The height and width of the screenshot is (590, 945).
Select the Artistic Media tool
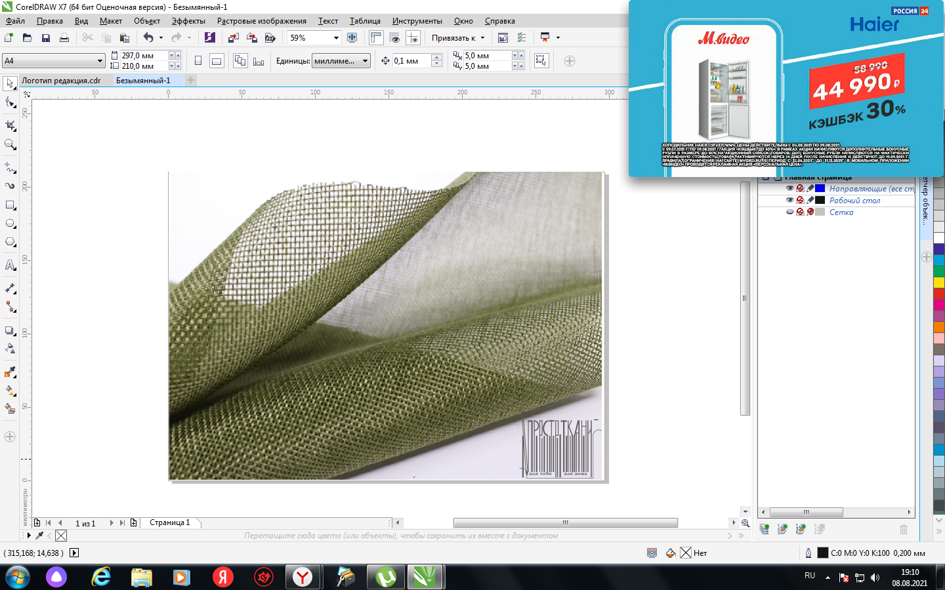pyautogui.click(x=10, y=186)
